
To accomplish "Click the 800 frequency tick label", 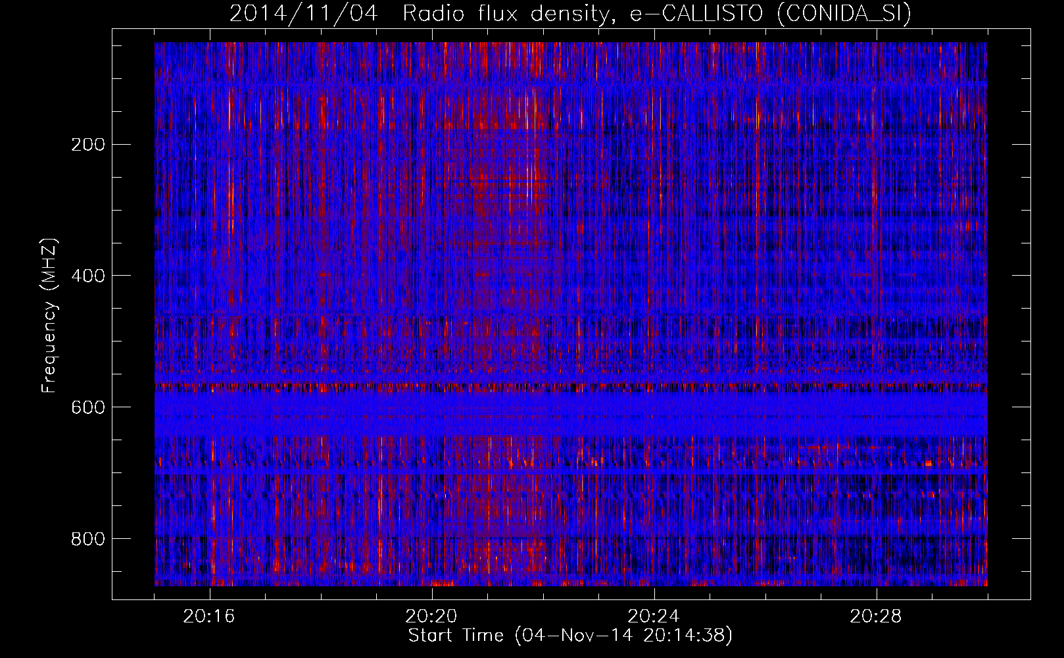I will pos(87,539).
